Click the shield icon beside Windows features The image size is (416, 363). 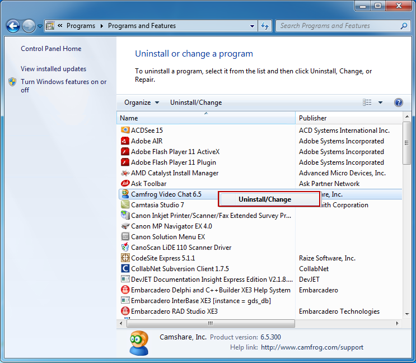pos(12,82)
